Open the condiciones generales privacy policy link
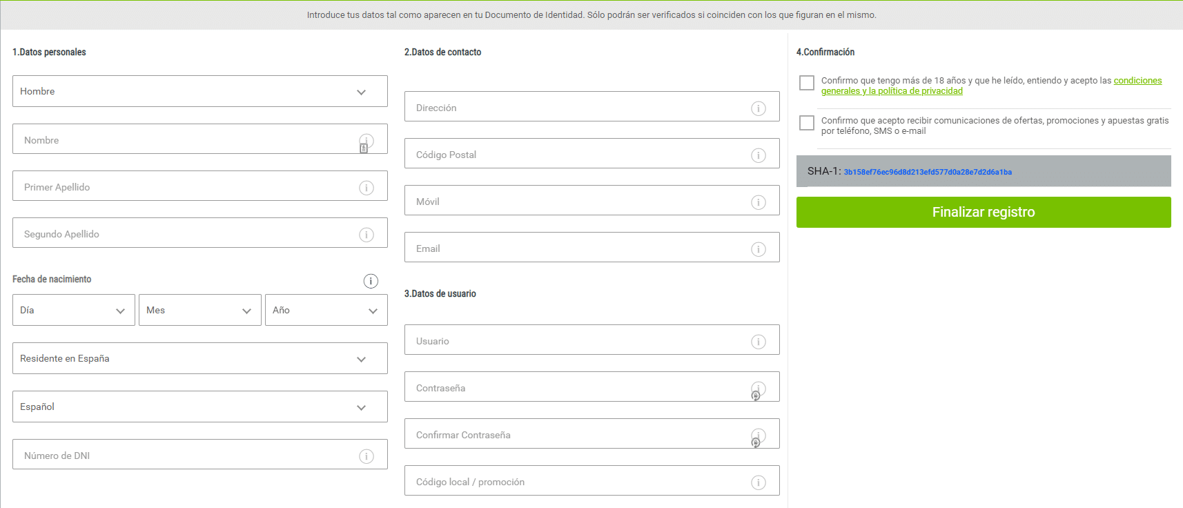Screen dimensions: 1183x508 [x=891, y=91]
